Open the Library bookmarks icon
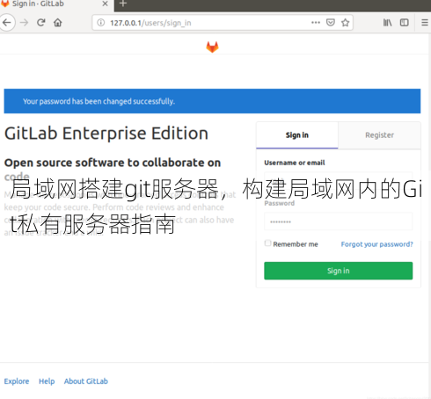 (x=387, y=23)
